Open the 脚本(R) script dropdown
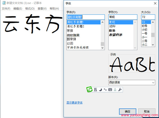The height and width of the screenshot is (118, 159). pyautogui.click(x=132, y=83)
